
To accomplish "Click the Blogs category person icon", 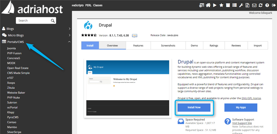I will click(x=4, y=28).
